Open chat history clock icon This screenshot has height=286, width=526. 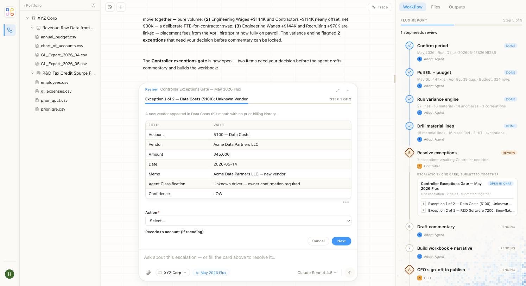tap(110, 7)
